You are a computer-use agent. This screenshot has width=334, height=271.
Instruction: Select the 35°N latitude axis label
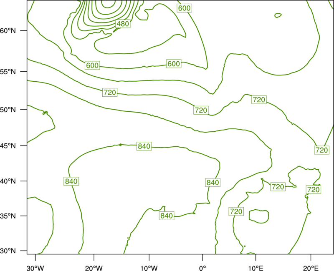point(8,216)
